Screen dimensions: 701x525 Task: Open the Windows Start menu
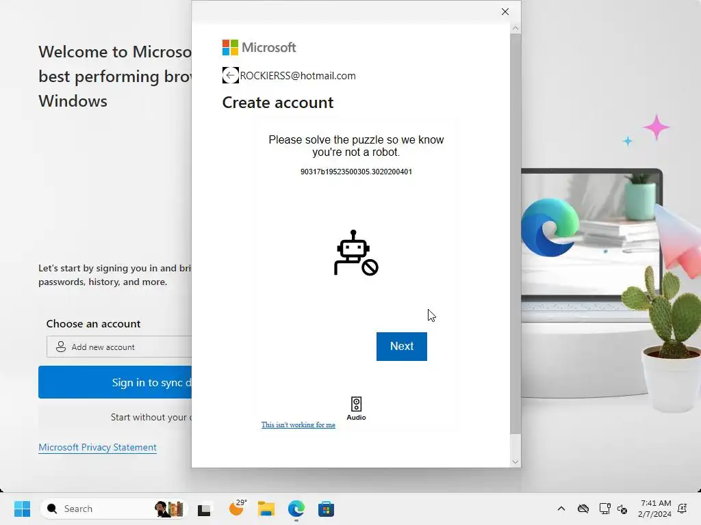[x=22, y=509]
